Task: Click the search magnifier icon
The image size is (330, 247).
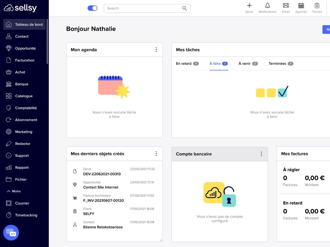Action: coord(185,8)
